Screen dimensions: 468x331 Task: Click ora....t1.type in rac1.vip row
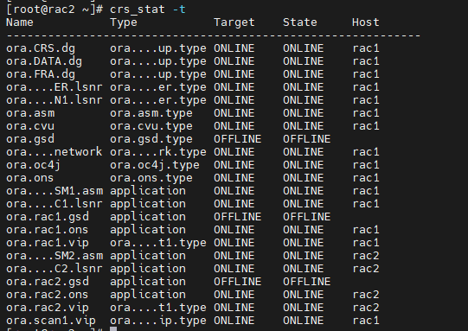pos(158,243)
